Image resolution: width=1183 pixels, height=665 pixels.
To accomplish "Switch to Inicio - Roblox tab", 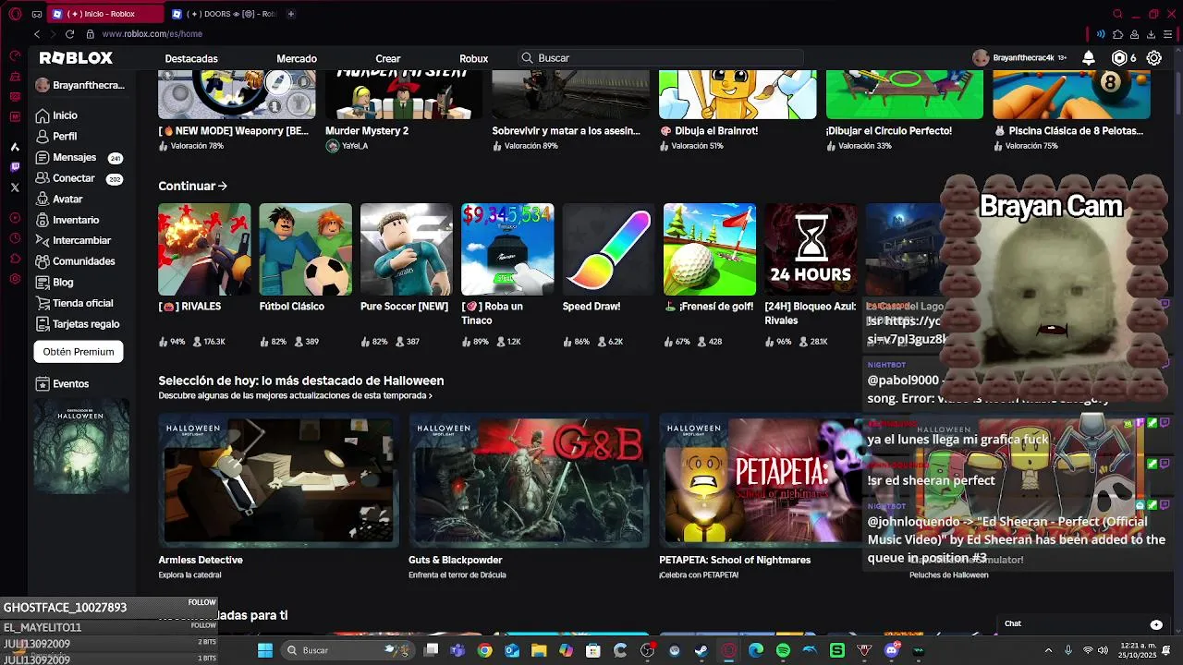I will click(x=104, y=14).
